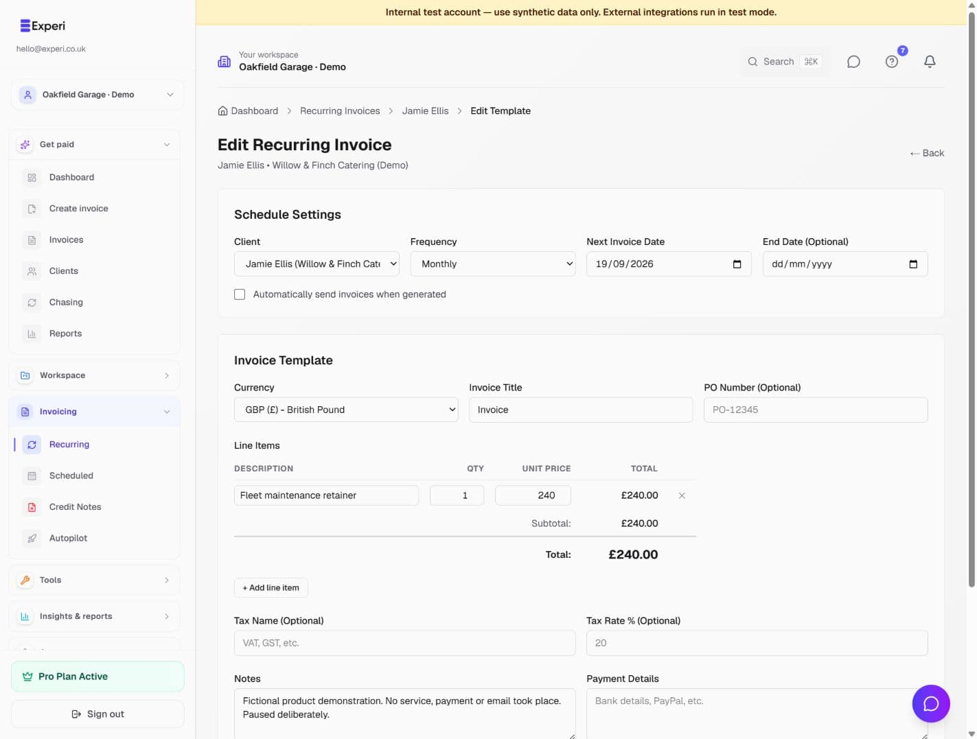Go to Jamie Ellis breadcrumb
The height and width of the screenshot is (739, 977).
pyautogui.click(x=425, y=111)
